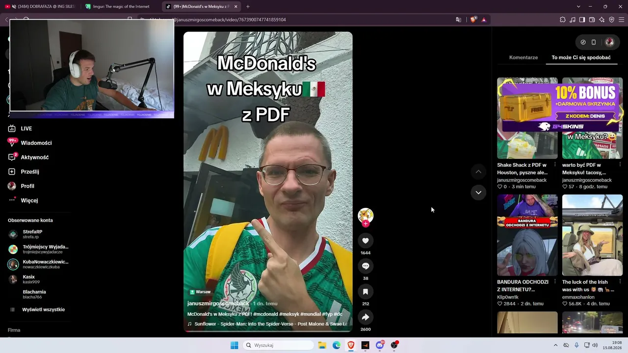
Task: Open the profile avatar in the top-right corner
Action: coord(610,42)
